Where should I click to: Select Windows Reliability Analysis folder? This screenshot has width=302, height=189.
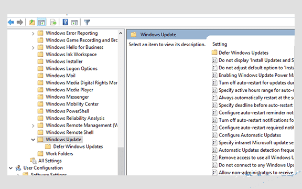pos(71,118)
